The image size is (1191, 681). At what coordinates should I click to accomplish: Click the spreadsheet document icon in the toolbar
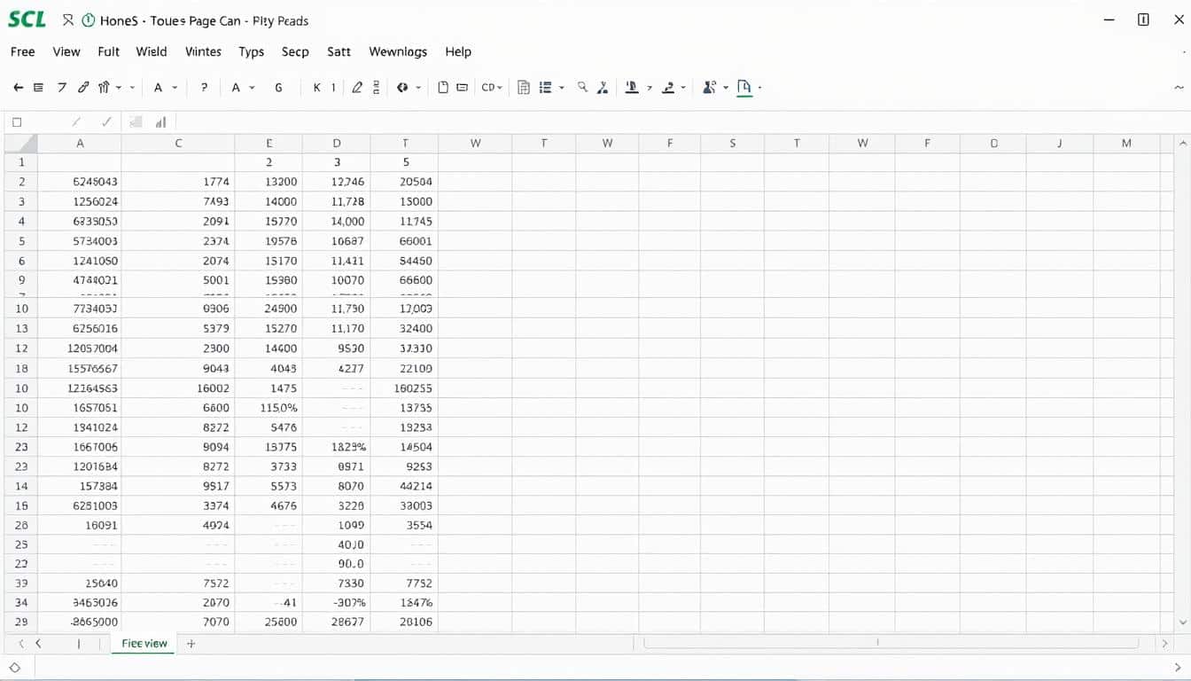[524, 88]
